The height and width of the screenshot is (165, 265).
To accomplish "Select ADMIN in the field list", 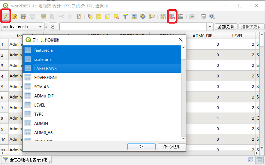I will [x=102, y=123].
